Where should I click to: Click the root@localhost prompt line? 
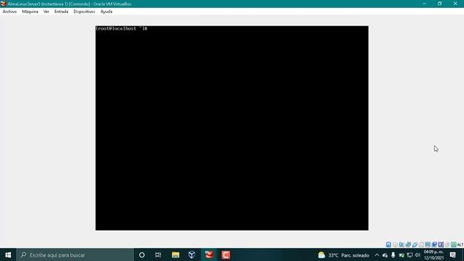pos(122,28)
